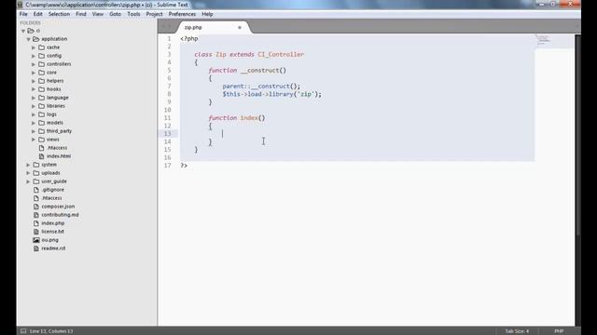
Task: Open the Goto menu
Action: coord(116,14)
